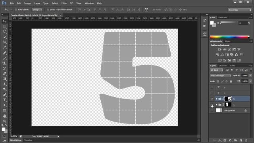Pick a color from the spectrum ramp
The width and height of the screenshot is (254, 143).
(x=230, y=37)
